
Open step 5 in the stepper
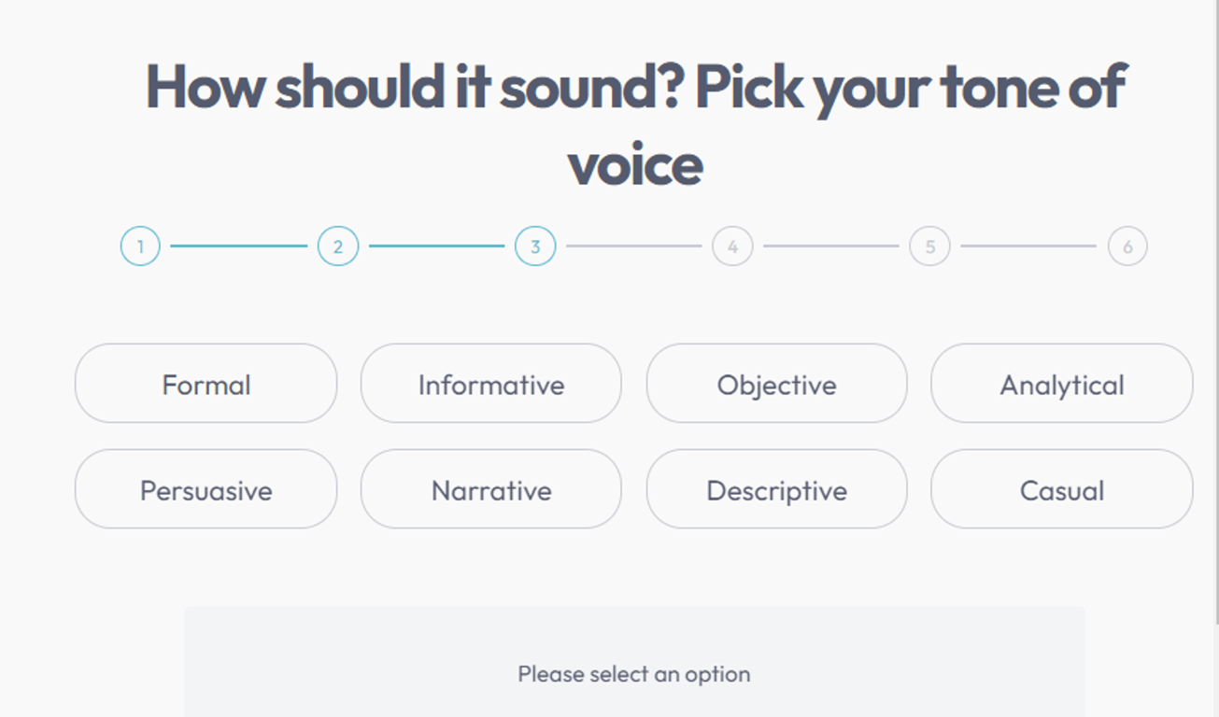(929, 246)
